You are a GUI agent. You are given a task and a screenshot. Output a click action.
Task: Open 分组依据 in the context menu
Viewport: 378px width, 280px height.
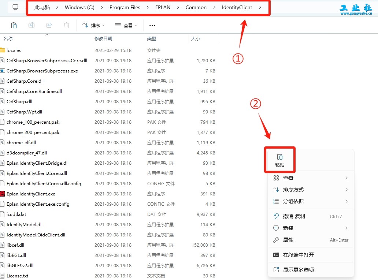tap(311, 201)
